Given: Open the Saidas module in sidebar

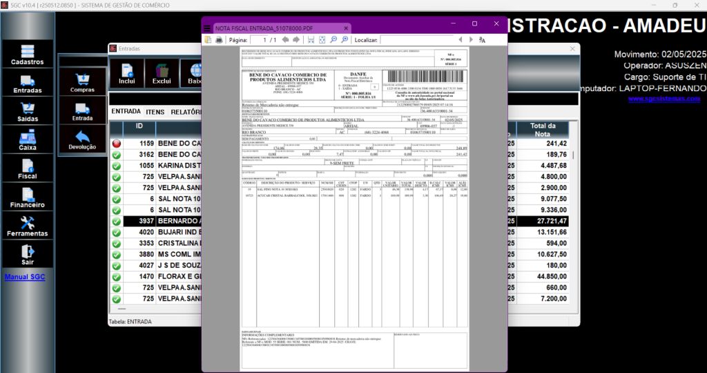Looking at the screenshot, I should click(x=28, y=111).
